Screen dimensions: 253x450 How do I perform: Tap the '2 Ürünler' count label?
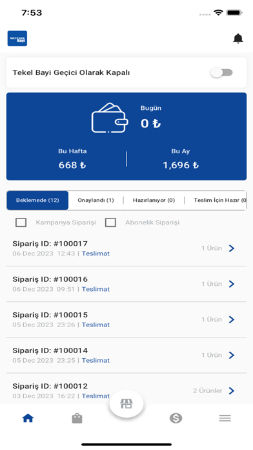(x=207, y=391)
